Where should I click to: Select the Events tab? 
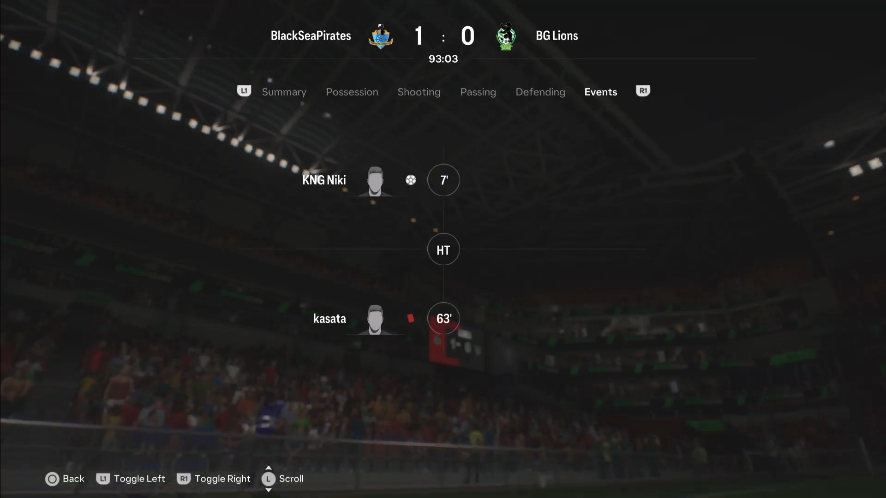pos(600,92)
